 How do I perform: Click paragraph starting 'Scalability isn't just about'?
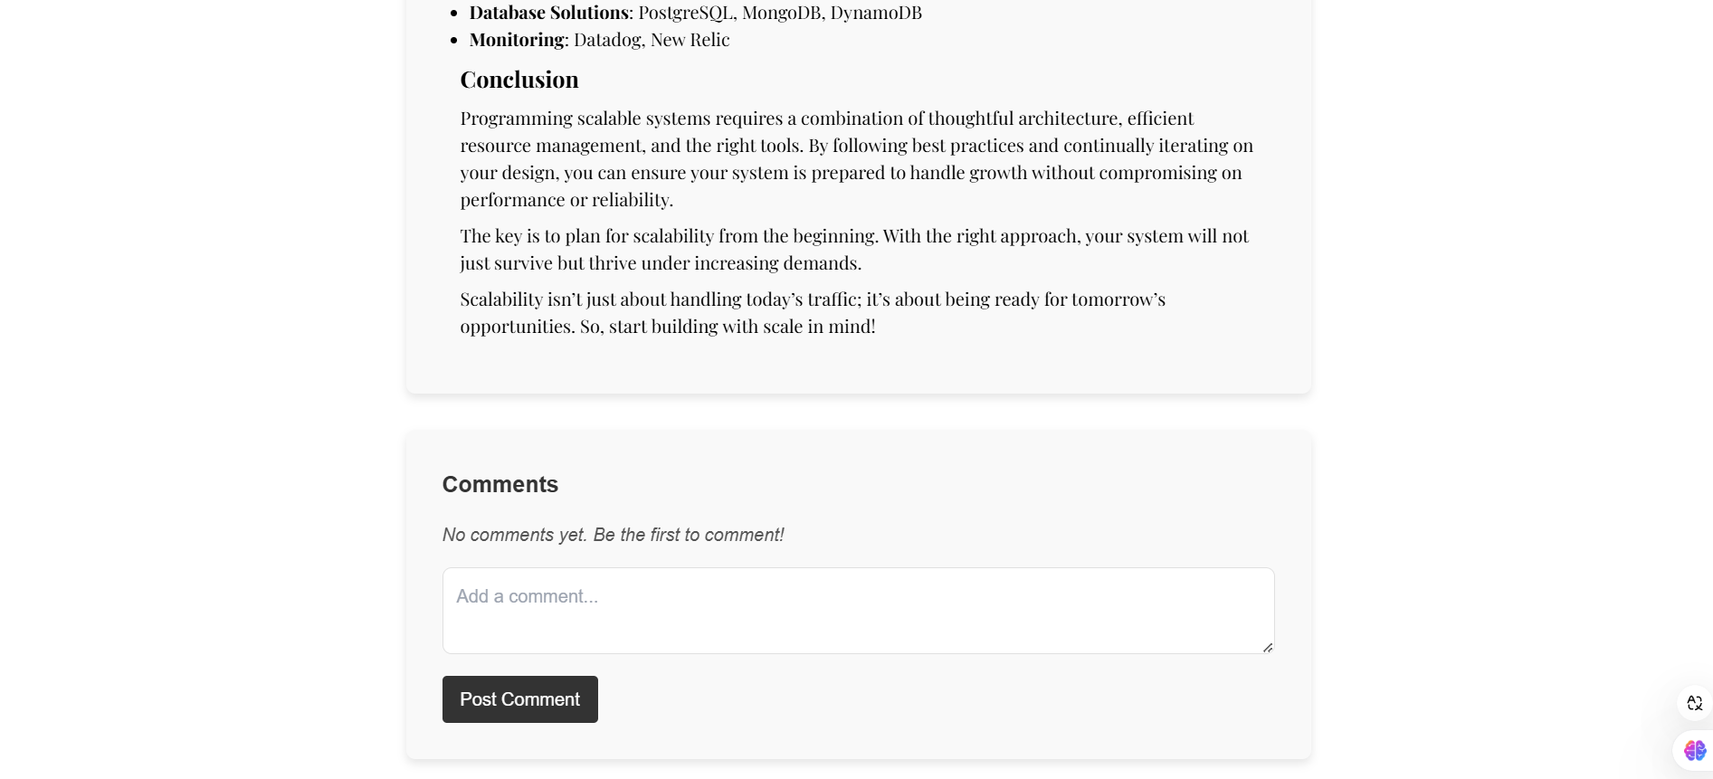tap(813, 313)
